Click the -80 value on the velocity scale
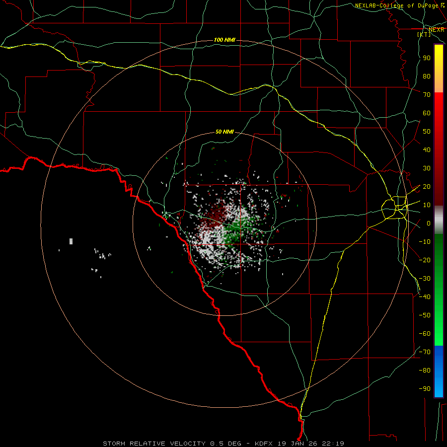The width and height of the screenshot is (447, 447). (425, 371)
